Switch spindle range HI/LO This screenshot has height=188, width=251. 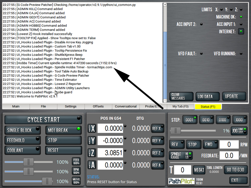click(x=181, y=155)
